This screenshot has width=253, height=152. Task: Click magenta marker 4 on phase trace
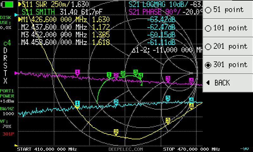click(191, 81)
